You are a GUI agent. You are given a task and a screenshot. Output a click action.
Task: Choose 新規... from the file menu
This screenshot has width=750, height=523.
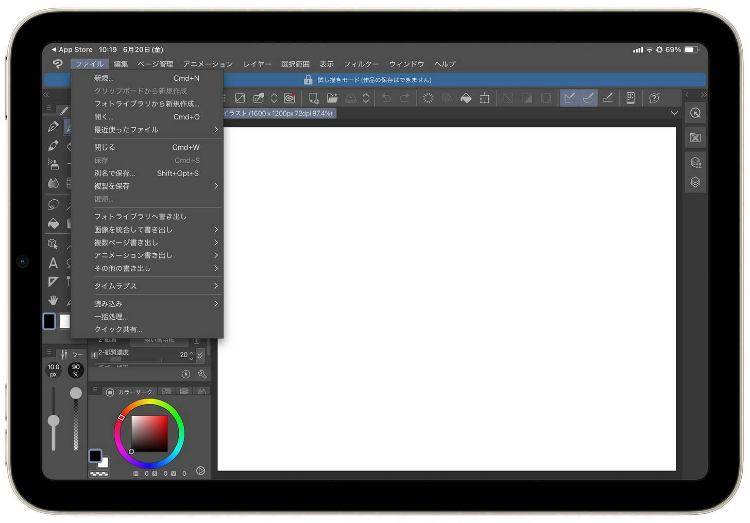click(147, 78)
